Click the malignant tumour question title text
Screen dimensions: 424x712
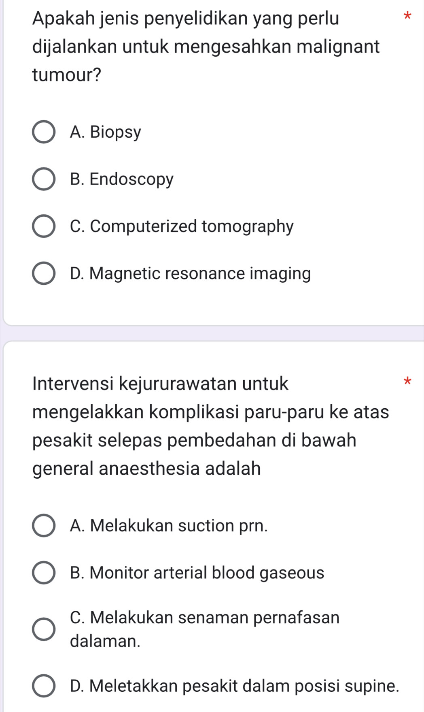206,47
